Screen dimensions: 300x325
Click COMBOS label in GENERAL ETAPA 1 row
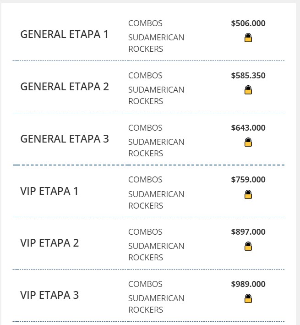point(145,23)
